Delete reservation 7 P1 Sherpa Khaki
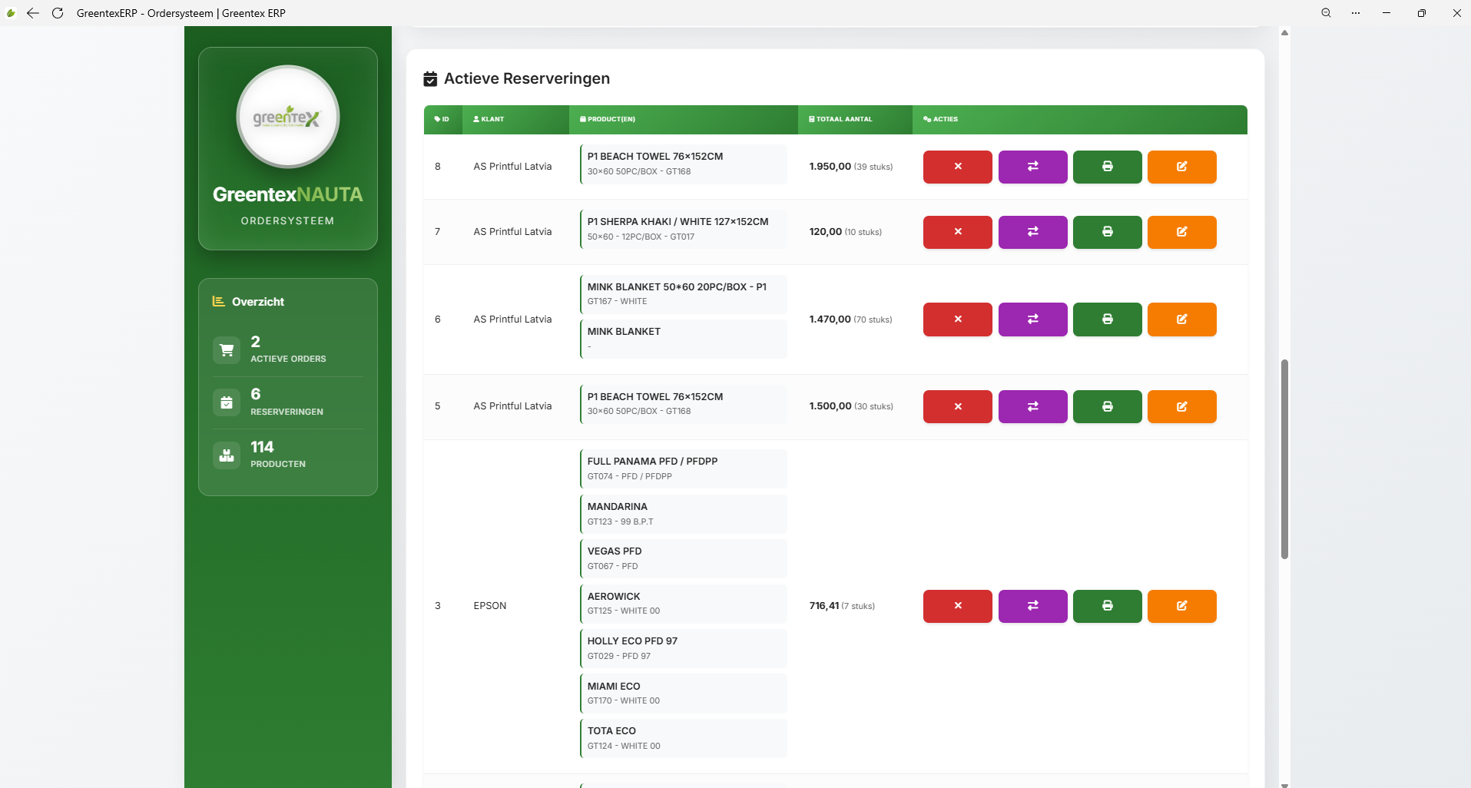Viewport: 1471px width, 788px height. pyautogui.click(x=957, y=232)
